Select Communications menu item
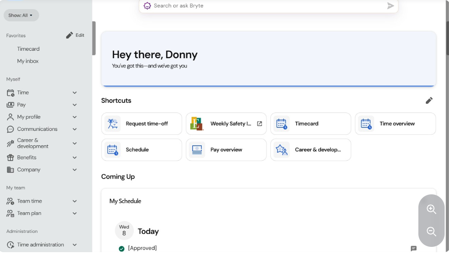 37,129
